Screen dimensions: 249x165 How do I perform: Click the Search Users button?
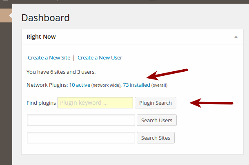point(157,120)
